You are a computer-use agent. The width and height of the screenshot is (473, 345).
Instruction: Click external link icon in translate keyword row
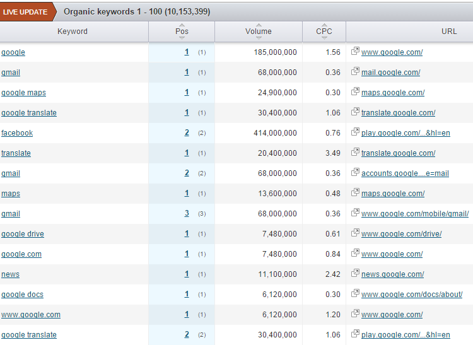pyautogui.click(x=355, y=152)
